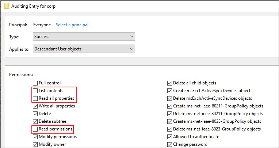Uncheck the Delete subtree checkbox
This screenshot has height=148, width=279.
(x=35, y=121)
